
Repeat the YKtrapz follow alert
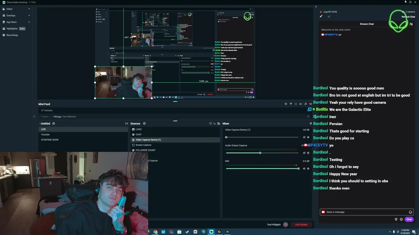pos(308,117)
